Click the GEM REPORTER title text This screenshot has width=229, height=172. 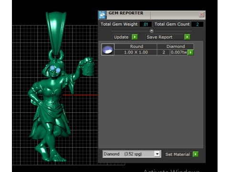(x=126, y=13)
